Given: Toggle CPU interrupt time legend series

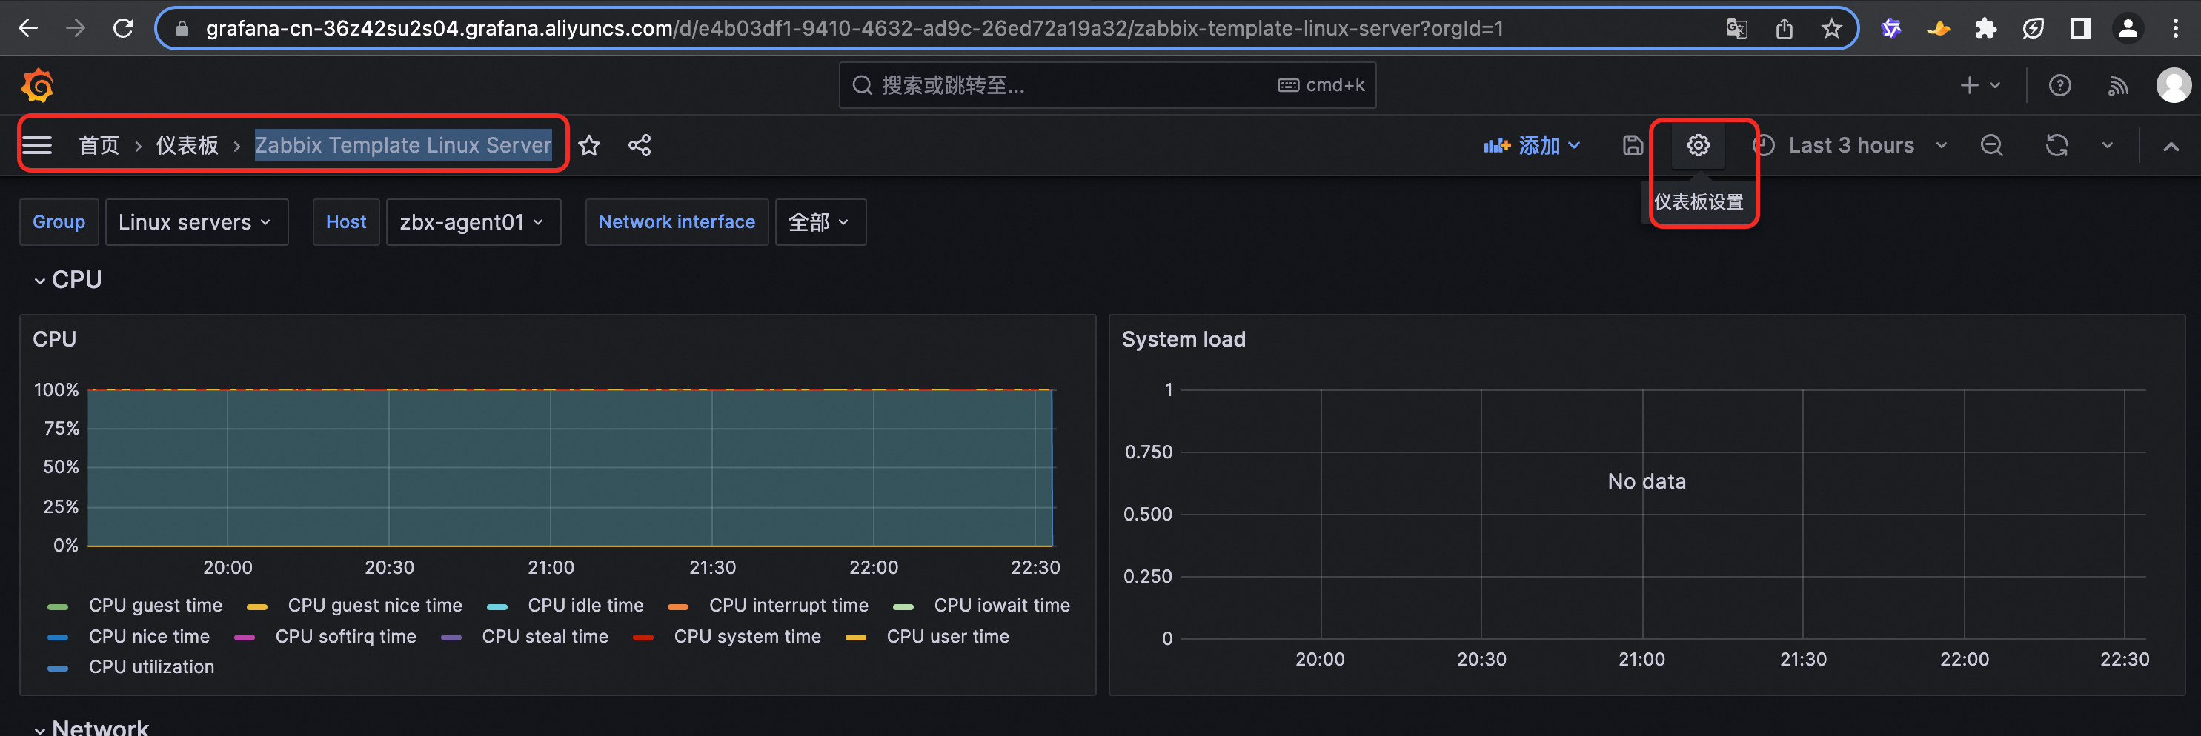Looking at the screenshot, I should click(x=788, y=606).
